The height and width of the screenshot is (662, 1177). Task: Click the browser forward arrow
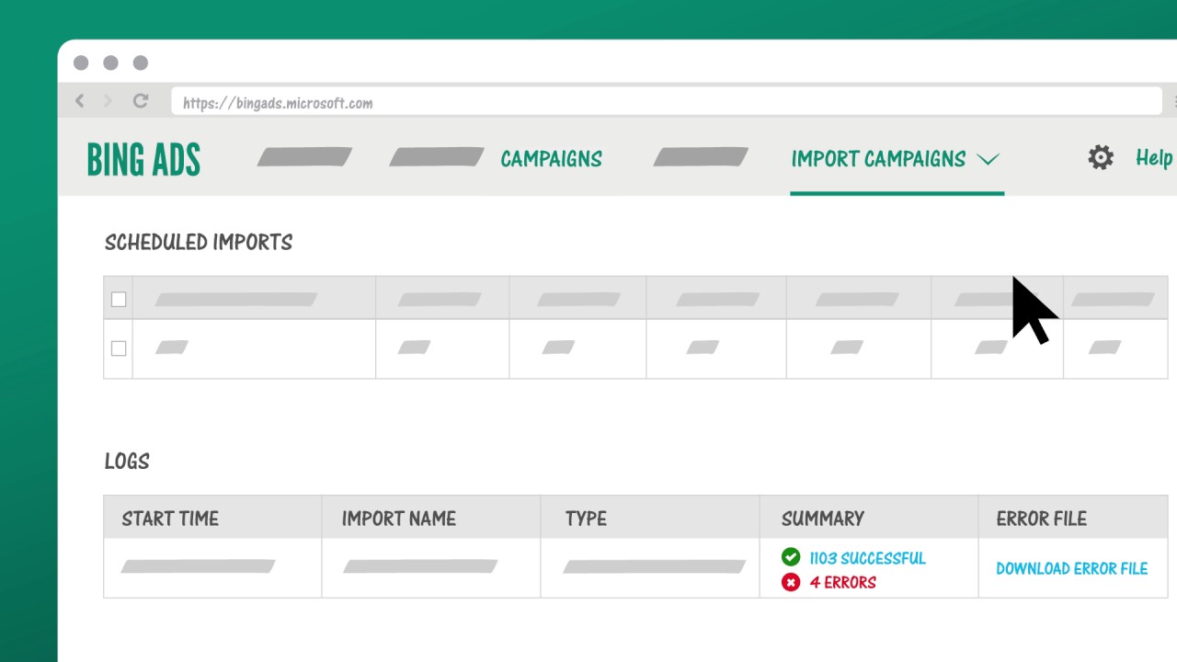tap(109, 101)
